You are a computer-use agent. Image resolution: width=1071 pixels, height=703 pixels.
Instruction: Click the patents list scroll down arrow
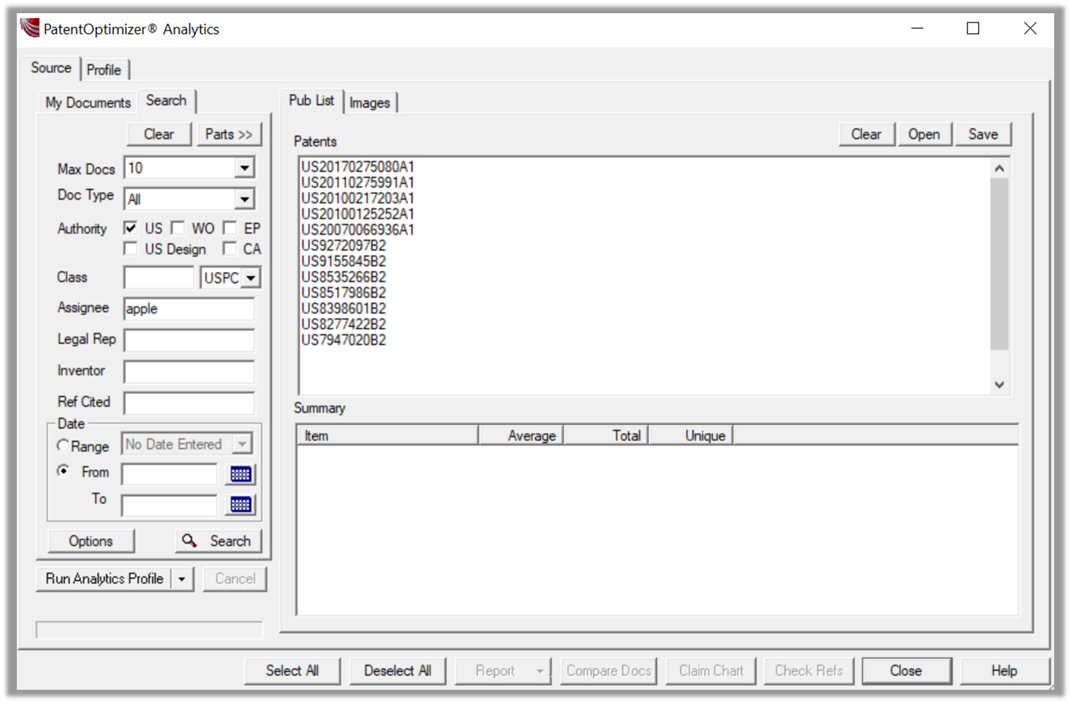[999, 385]
